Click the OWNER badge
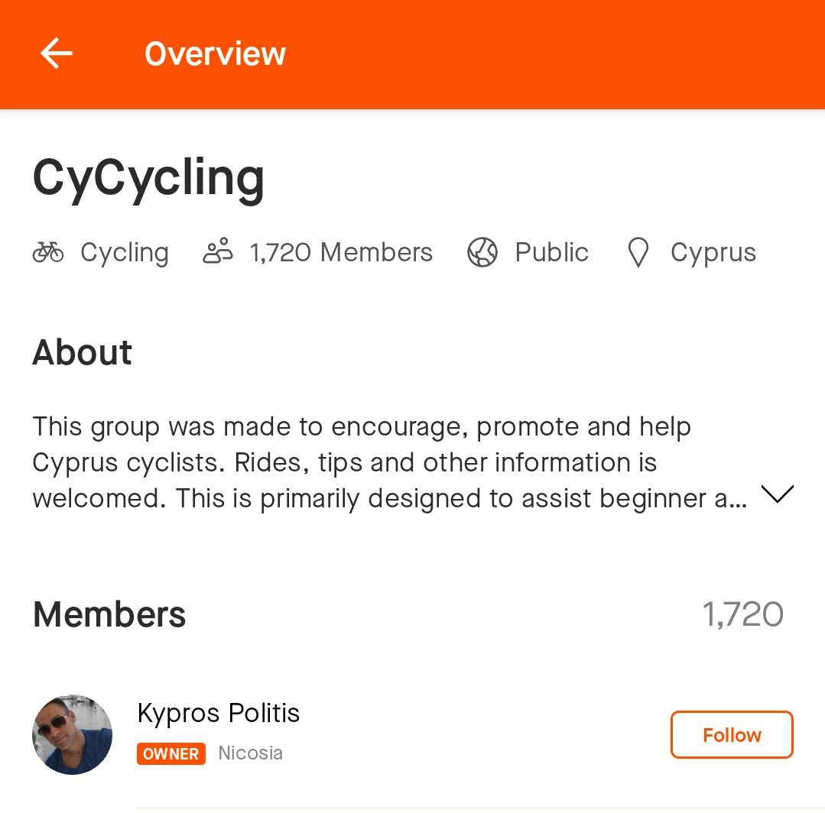 171,753
